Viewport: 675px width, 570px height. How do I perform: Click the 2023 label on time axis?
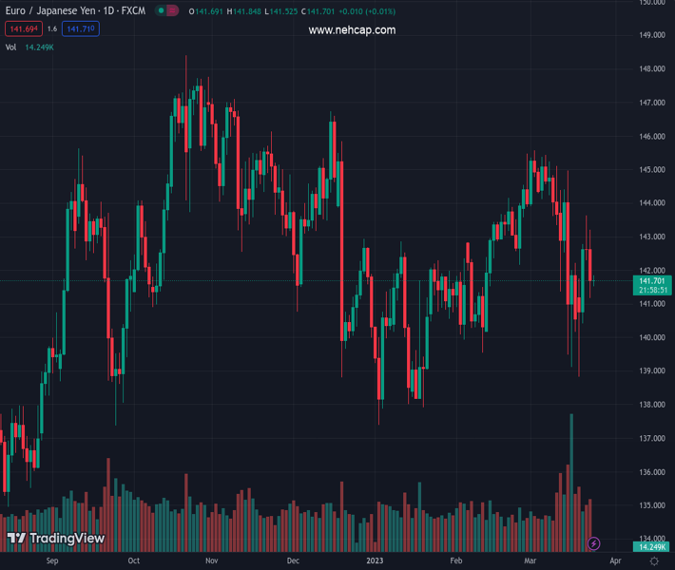click(376, 560)
